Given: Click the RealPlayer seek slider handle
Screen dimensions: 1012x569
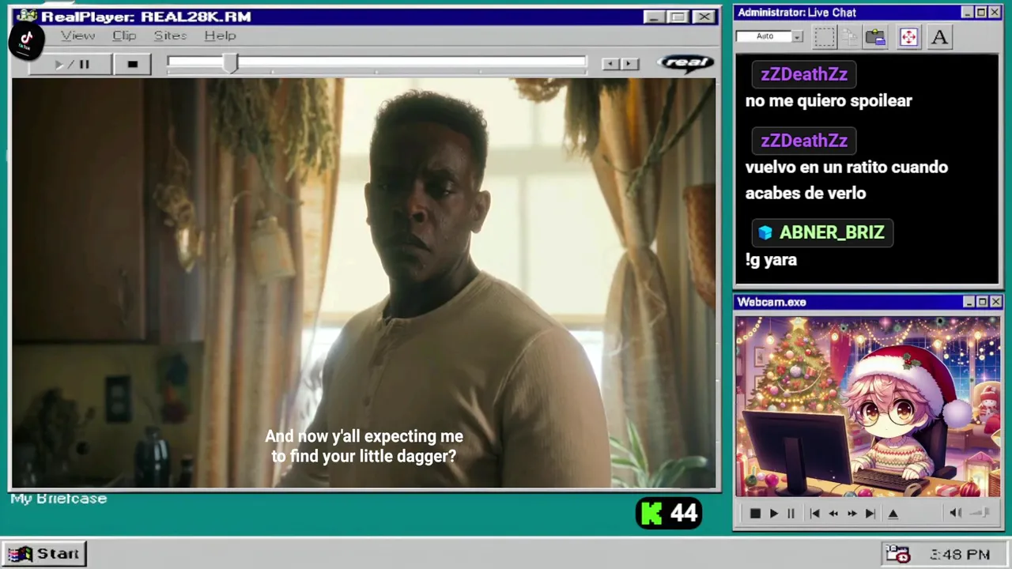Looking at the screenshot, I should [x=230, y=64].
